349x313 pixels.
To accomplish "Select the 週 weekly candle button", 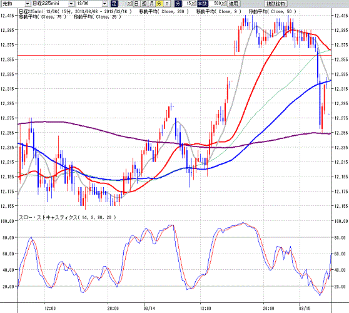I will click(144, 4).
